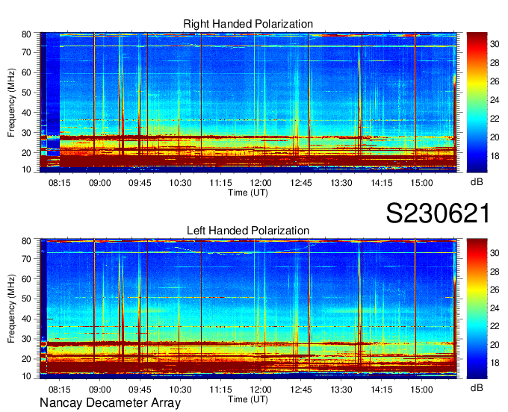Viewport: 508px width, 412px height.
Task: Click the dB color bar of the right-handed plot
Action: 477,102
